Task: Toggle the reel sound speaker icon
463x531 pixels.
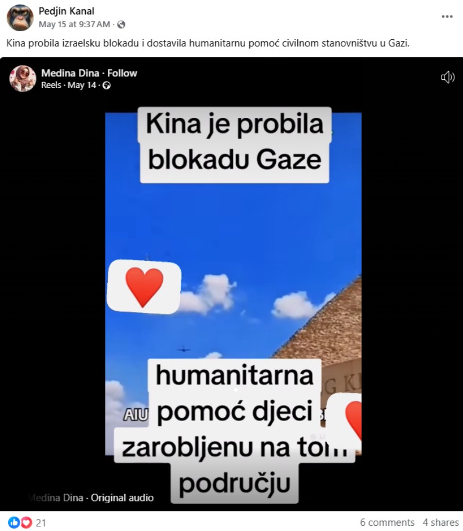Action: [x=447, y=77]
